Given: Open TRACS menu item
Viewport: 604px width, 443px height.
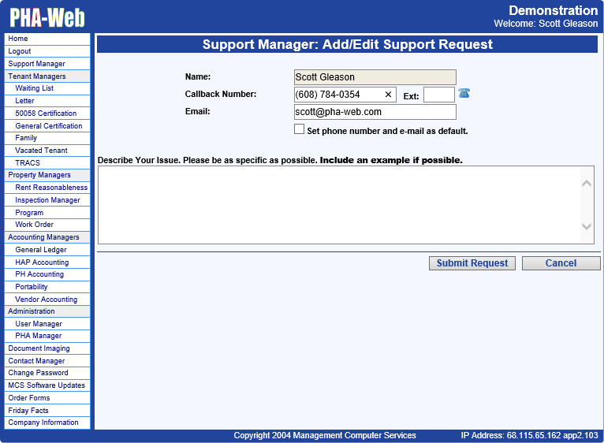Looking at the screenshot, I should pos(47,162).
